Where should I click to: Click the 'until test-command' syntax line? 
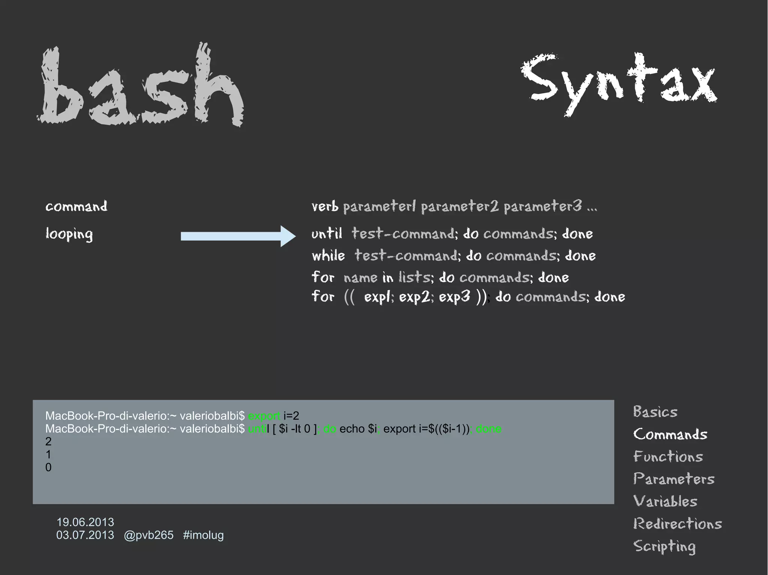point(452,234)
